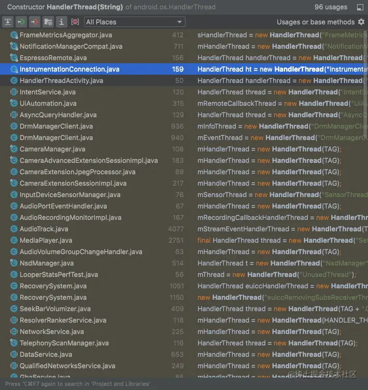Click line number 2751 of MediaPlayer.java

(x=176, y=241)
